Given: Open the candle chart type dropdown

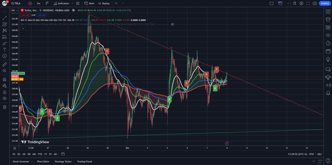Looking at the screenshot, I should point(47,3).
